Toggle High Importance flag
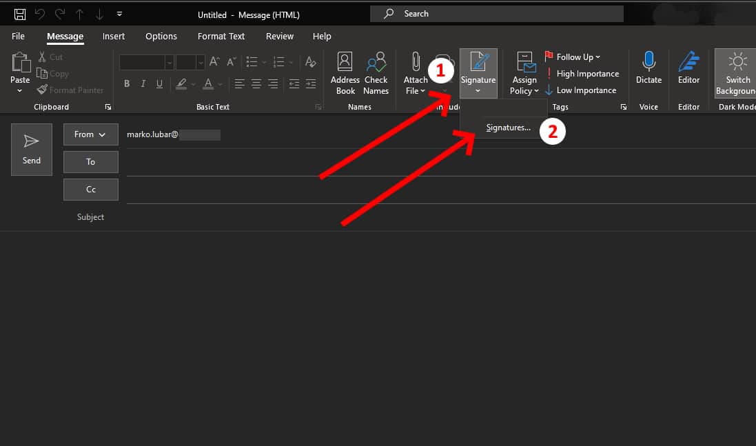 point(582,74)
